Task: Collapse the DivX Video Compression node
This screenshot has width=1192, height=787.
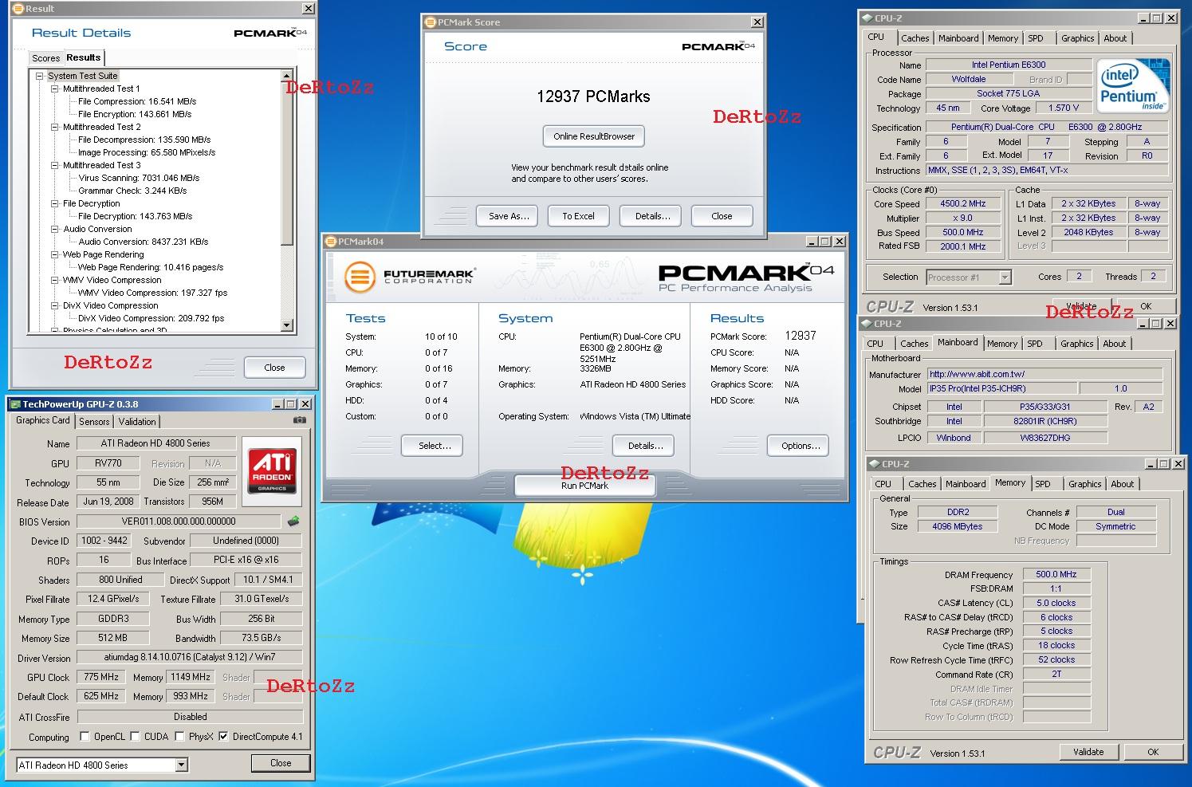Action: [55, 305]
